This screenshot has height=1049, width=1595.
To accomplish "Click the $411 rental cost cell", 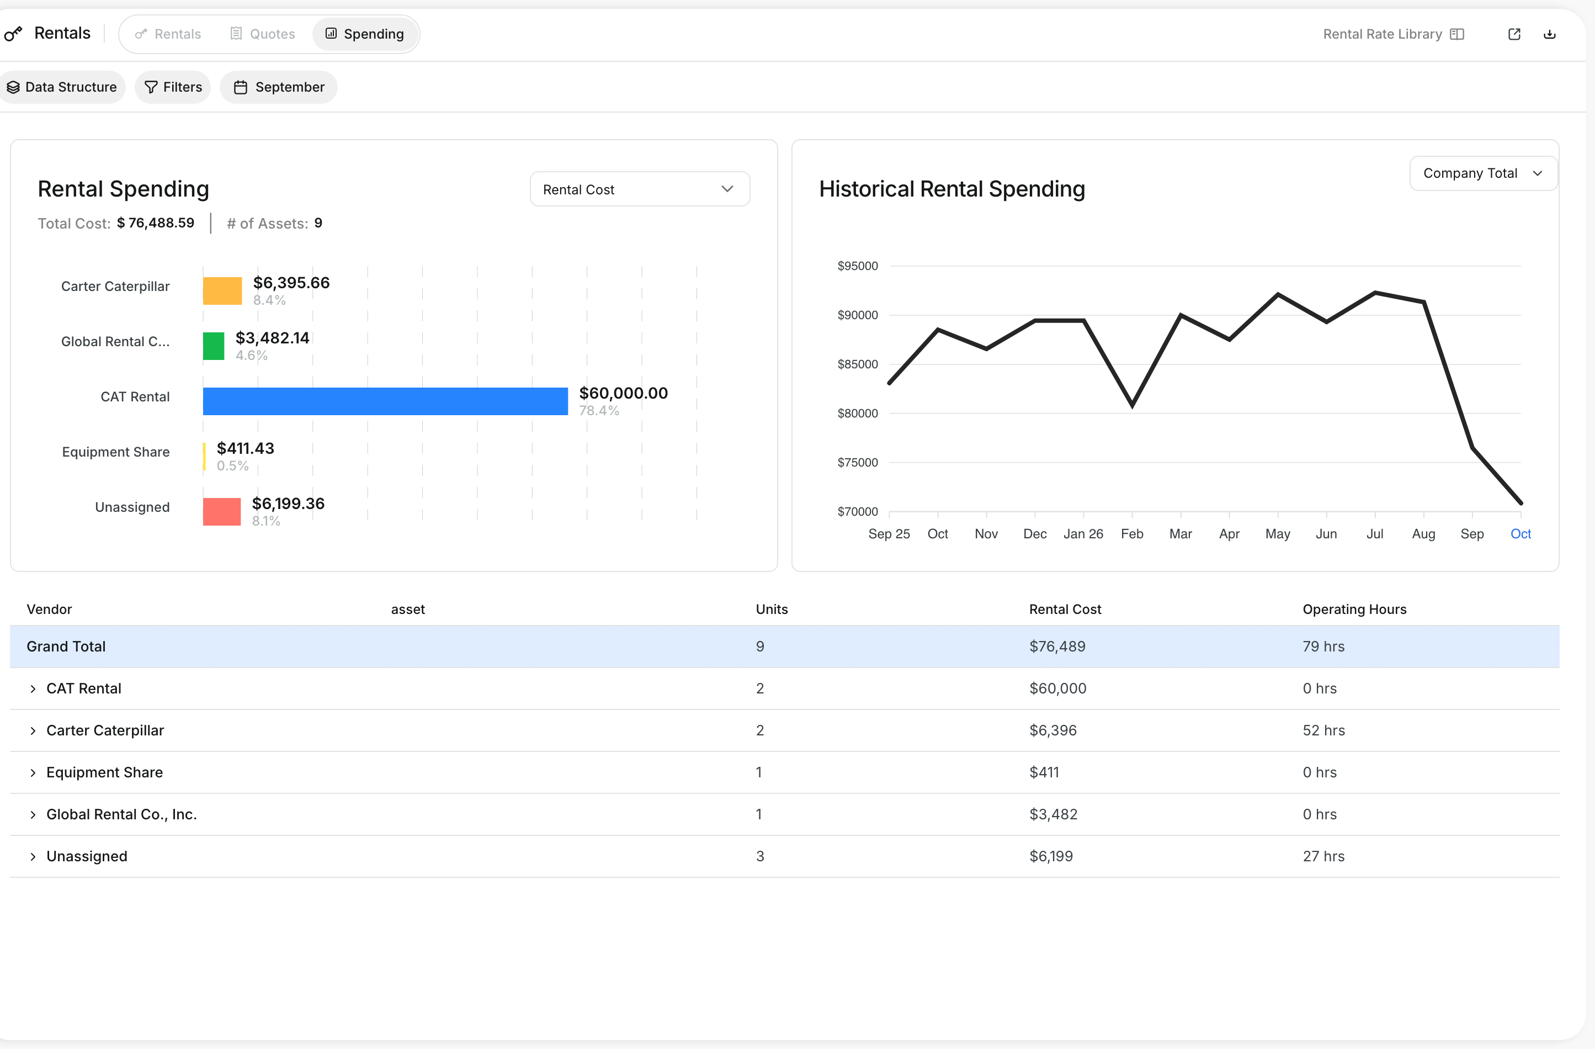I will [x=1044, y=772].
